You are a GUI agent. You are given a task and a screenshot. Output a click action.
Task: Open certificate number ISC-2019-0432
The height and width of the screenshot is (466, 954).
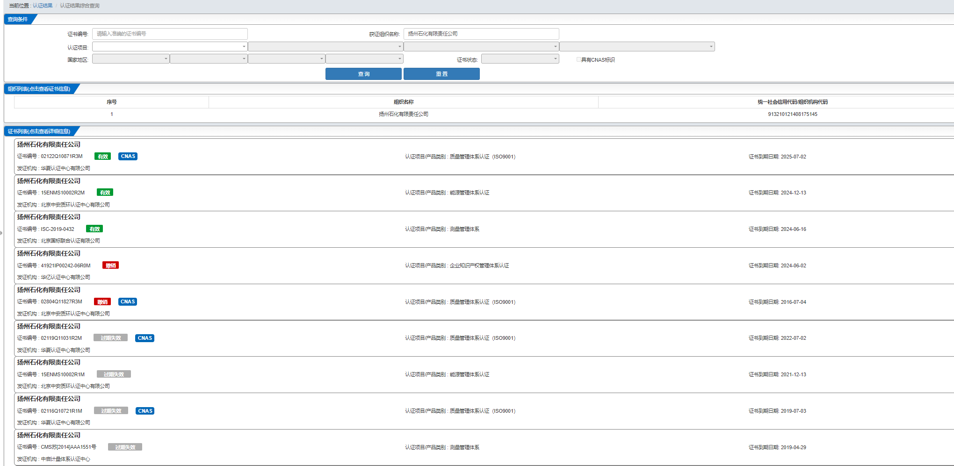click(58, 229)
